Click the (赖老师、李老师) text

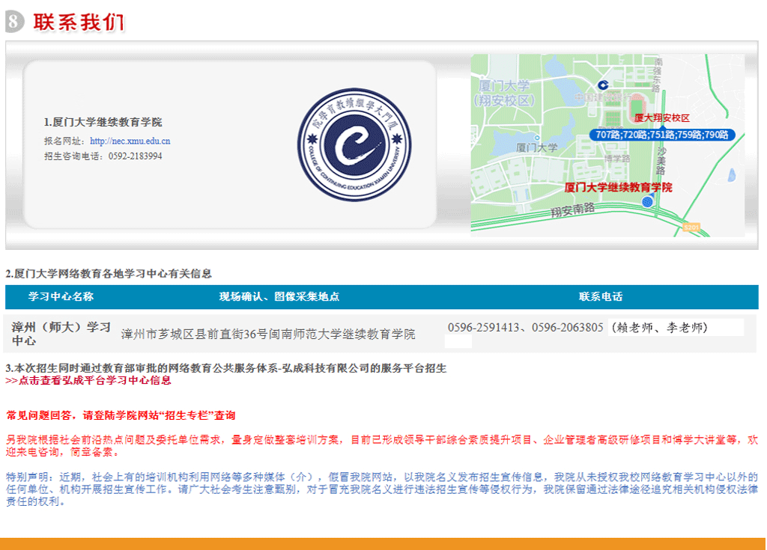coord(659,328)
